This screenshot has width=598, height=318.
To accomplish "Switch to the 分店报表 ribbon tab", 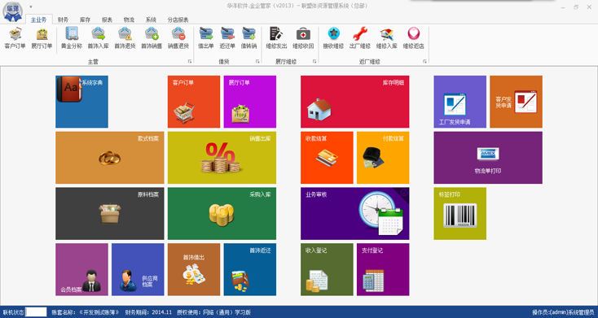I will point(178,20).
